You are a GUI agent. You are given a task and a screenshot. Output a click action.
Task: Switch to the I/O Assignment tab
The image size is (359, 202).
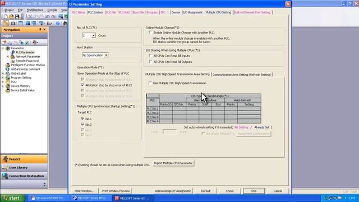point(192,12)
